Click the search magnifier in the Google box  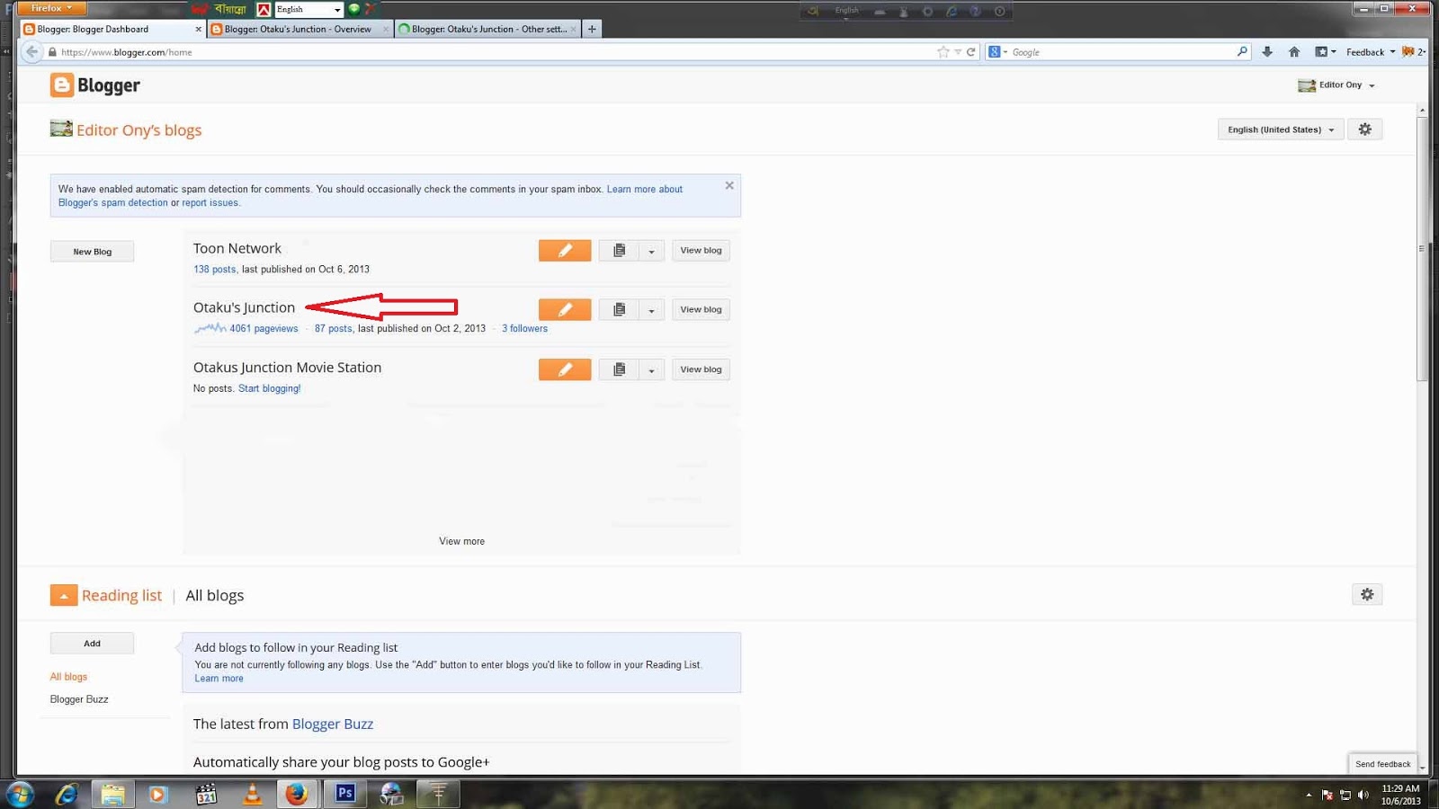[1242, 51]
